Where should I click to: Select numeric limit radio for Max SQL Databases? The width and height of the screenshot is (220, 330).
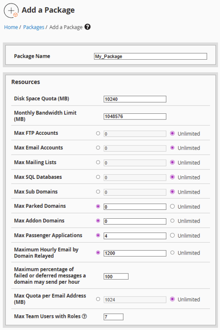coord(98,177)
